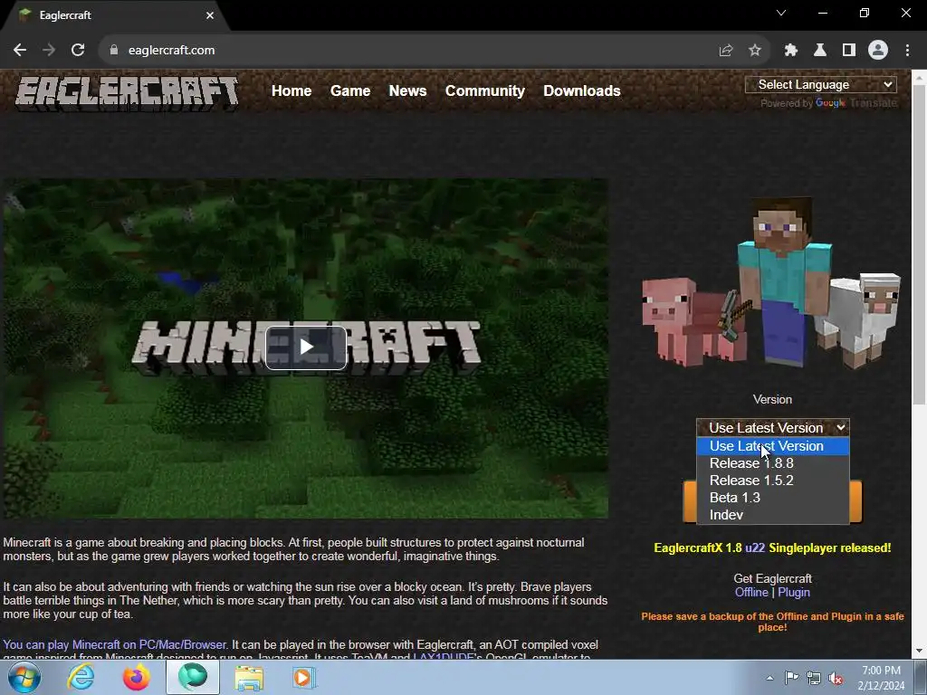Viewport: 927px width, 695px height.
Task: Bookmark this page with the star icon
Action: pos(755,51)
